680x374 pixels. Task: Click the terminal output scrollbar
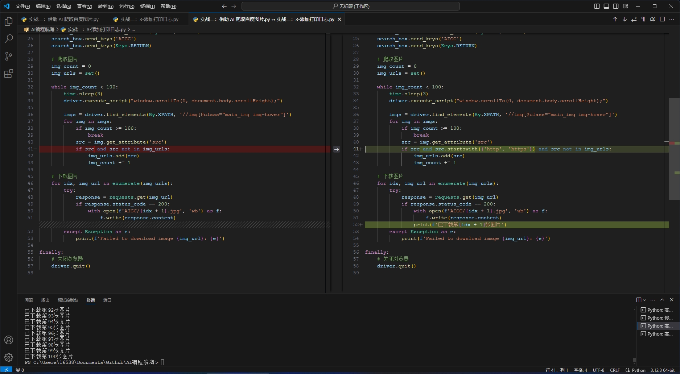[634, 360]
